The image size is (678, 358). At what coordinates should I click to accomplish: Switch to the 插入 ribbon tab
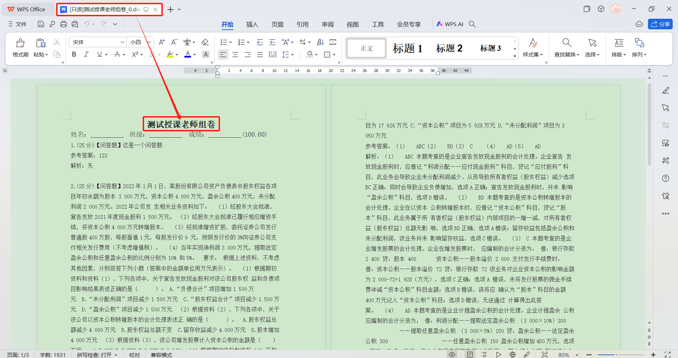[252, 24]
